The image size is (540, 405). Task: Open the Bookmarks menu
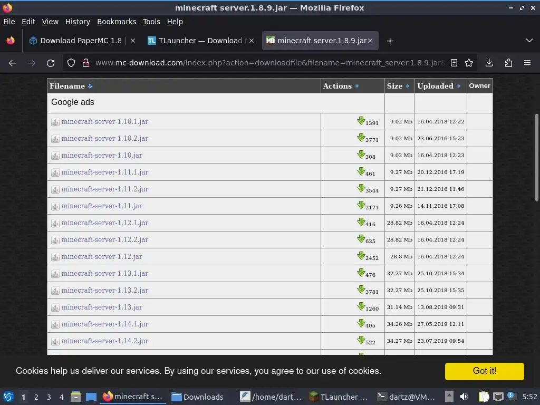[117, 22]
